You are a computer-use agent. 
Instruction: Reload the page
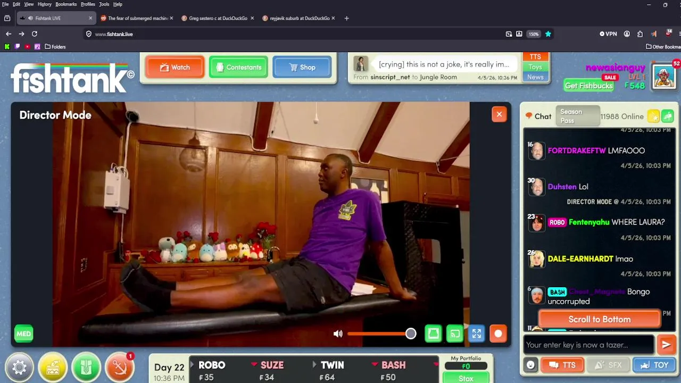click(35, 34)
